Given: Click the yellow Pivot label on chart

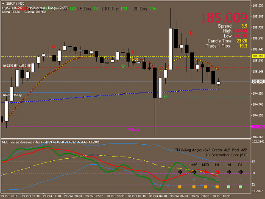Looking at the screenshot, I should click(x=134, y=59).
